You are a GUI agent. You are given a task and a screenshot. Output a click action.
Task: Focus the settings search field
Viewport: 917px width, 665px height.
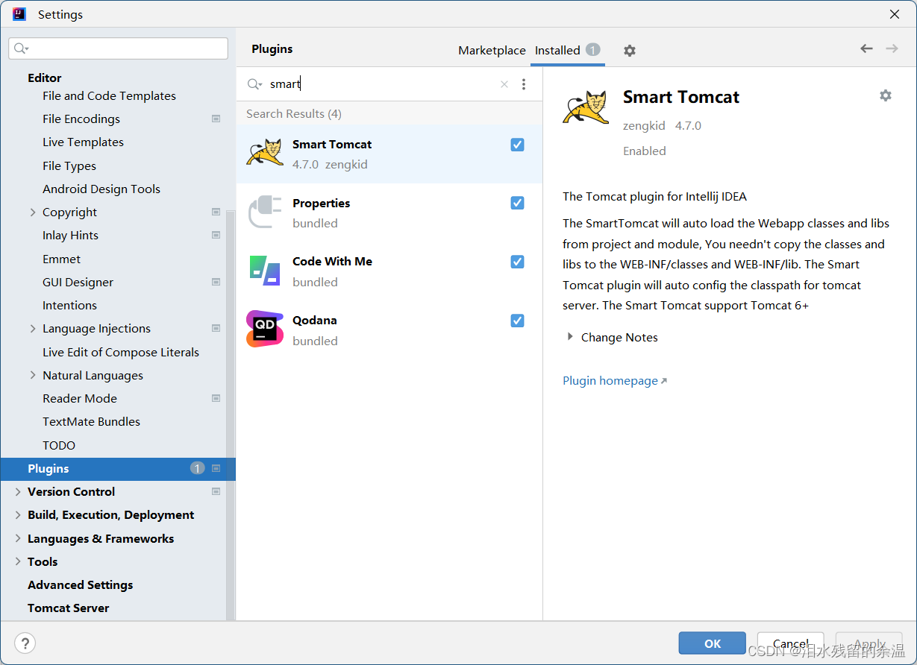(x=119, y=48)
